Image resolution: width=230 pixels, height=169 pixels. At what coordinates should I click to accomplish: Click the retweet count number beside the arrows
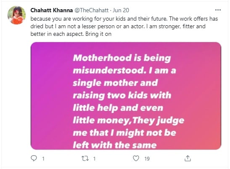(94, 159)
